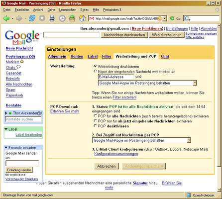This screenshot has height=199, width=222.
Task: Open the Datei menu
Action: 7,10
